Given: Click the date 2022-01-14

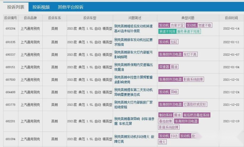Looking at the screenshot, I should tap(231, 28).
